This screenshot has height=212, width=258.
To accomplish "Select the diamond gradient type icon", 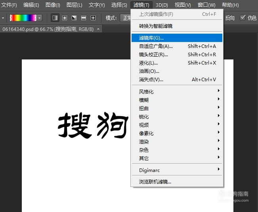I will point(93,18).
